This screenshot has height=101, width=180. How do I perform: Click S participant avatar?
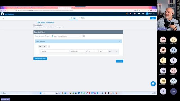click(174, 61)
